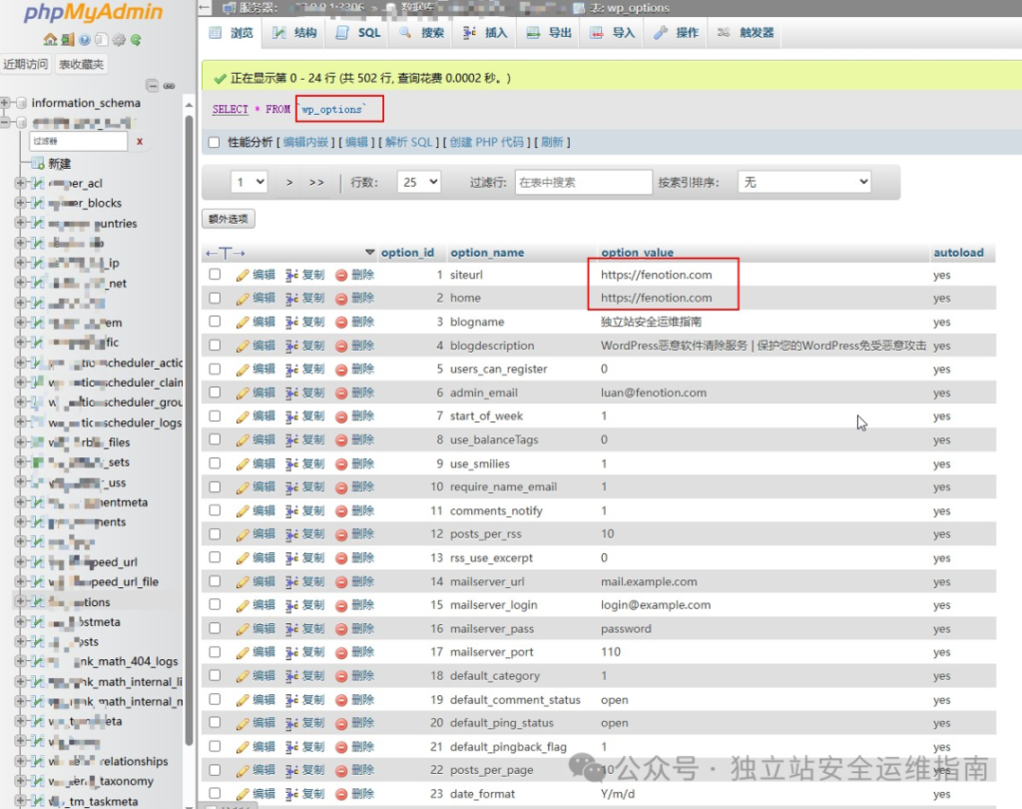Expand the er_blocks table node
Viewport: 1022px width, 809px height.
coord(20,203)
